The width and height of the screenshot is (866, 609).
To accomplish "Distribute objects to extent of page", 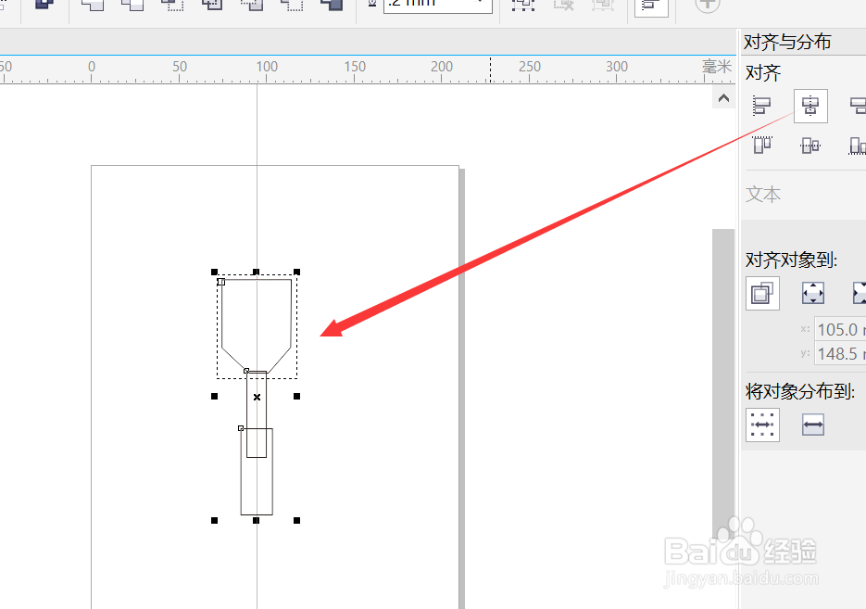I will tap(813, 425).
